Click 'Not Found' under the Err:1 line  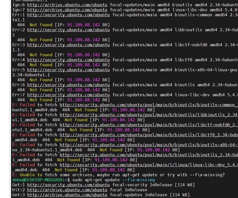[41, 25]
